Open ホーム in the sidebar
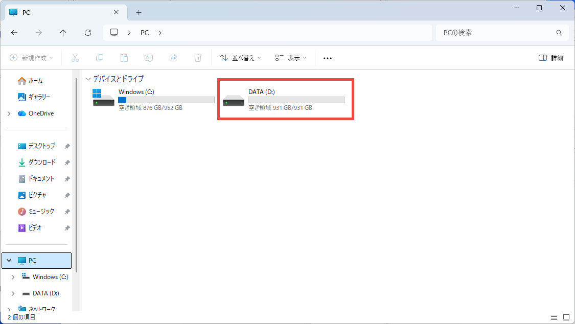The image size is (575, 324). pyautogui.click(x=36, y=81)
